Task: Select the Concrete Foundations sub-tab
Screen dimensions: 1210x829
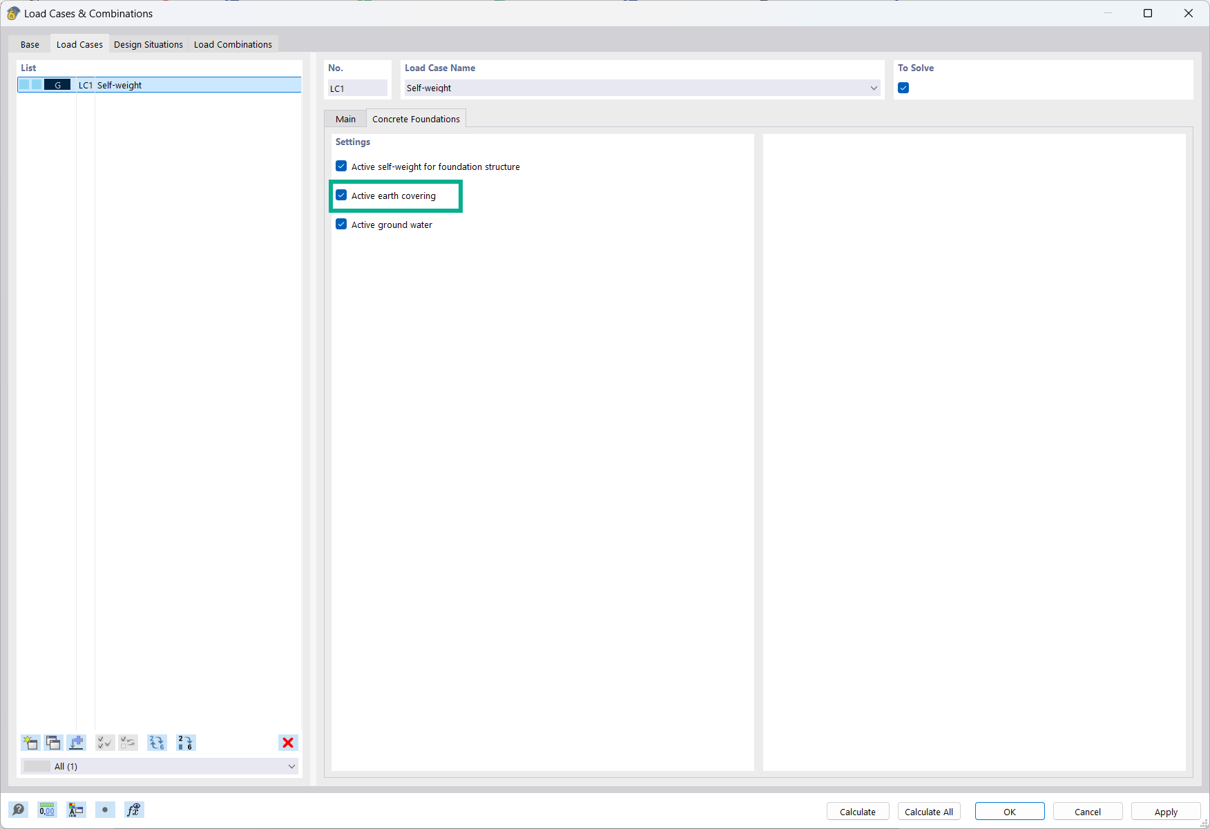Action: coord(416,119)
